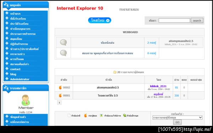Click the green image-attachment icon in the legend
The image size is (213, 133).
(x=101, y=116)
